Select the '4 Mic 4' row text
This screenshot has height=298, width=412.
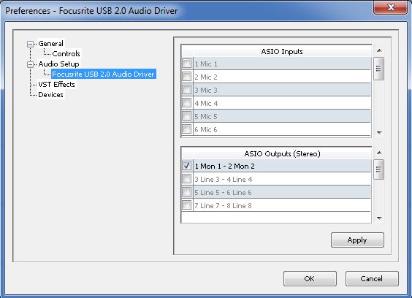pyautogui.click(x=206, y=103)
